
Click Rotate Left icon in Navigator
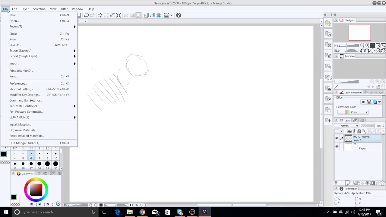tap(362, 51)
